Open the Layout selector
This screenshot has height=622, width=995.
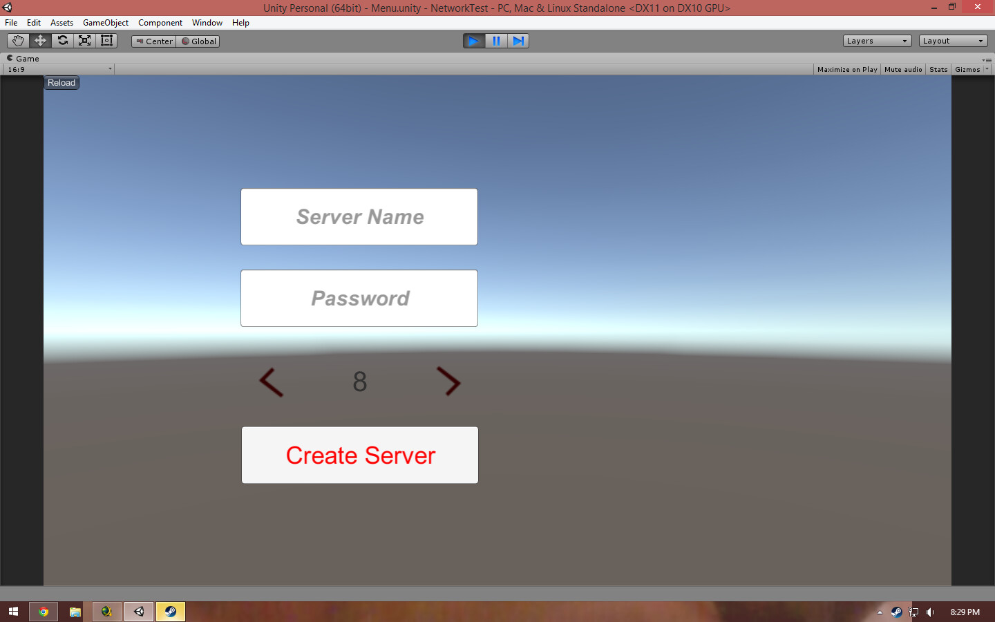[x=952, y=41]
